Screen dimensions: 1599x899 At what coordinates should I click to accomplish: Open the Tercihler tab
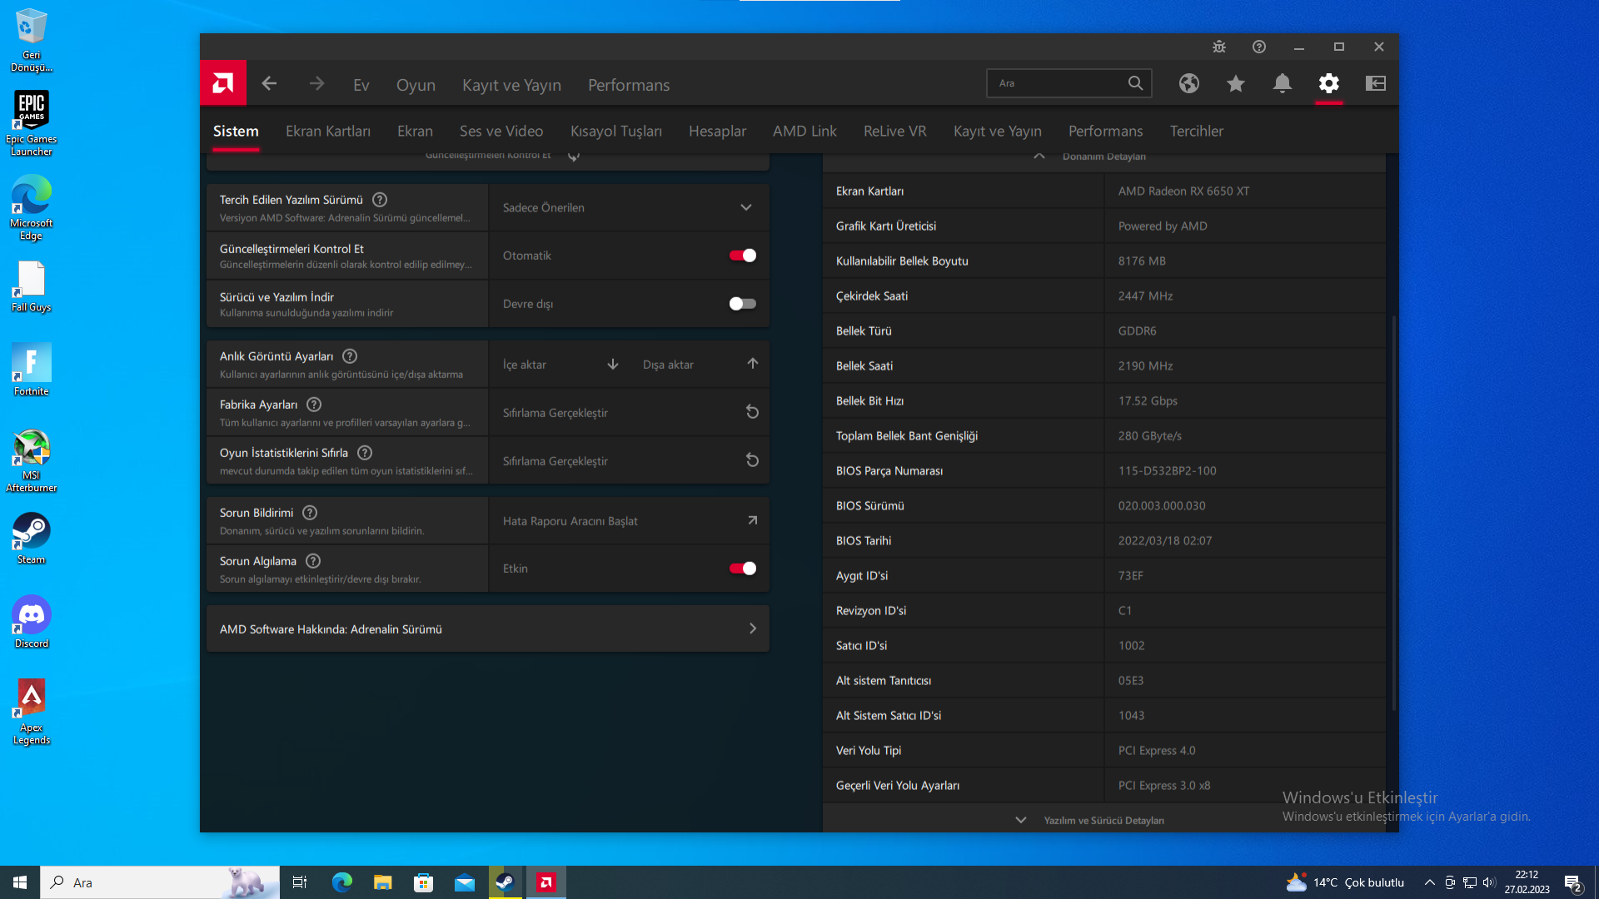click(x=1196, y=131)
